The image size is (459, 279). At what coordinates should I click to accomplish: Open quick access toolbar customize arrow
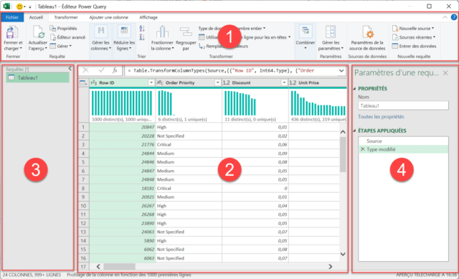coord(30,6)
